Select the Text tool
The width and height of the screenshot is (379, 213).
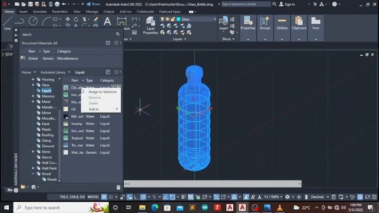coord(107,21)
